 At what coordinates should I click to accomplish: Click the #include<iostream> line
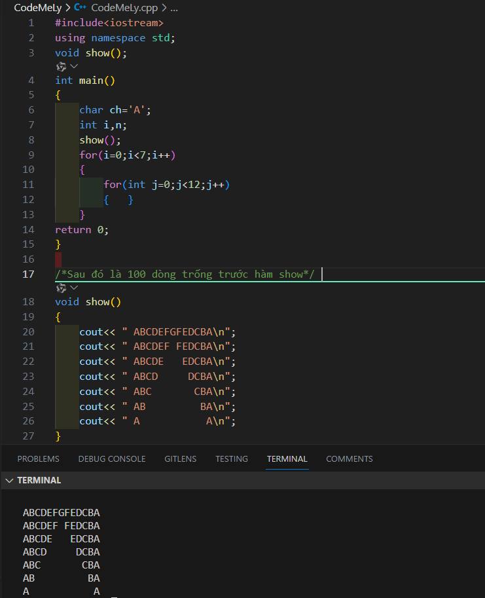(x=109, y=23)
